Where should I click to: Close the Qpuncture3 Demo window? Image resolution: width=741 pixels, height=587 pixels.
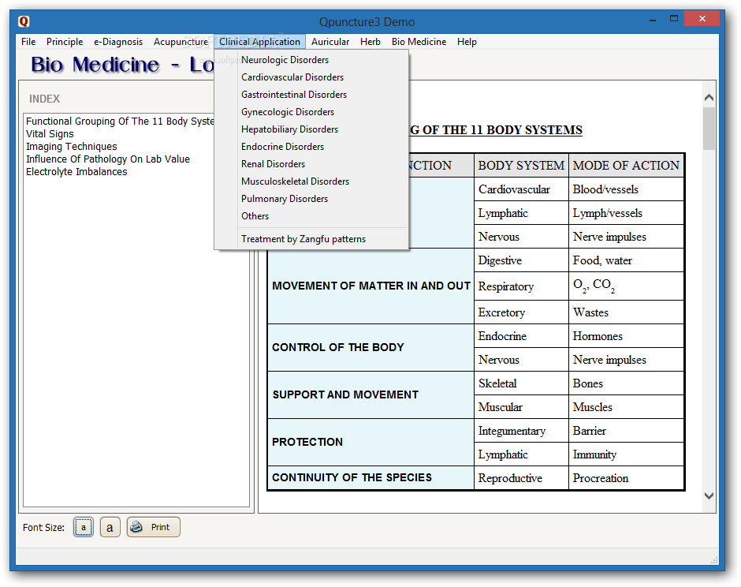pos(702,19)
